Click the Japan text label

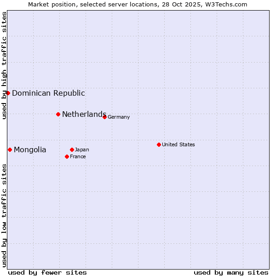click(x=82, y=149)
